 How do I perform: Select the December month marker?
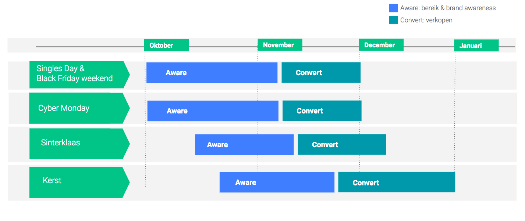381,45
